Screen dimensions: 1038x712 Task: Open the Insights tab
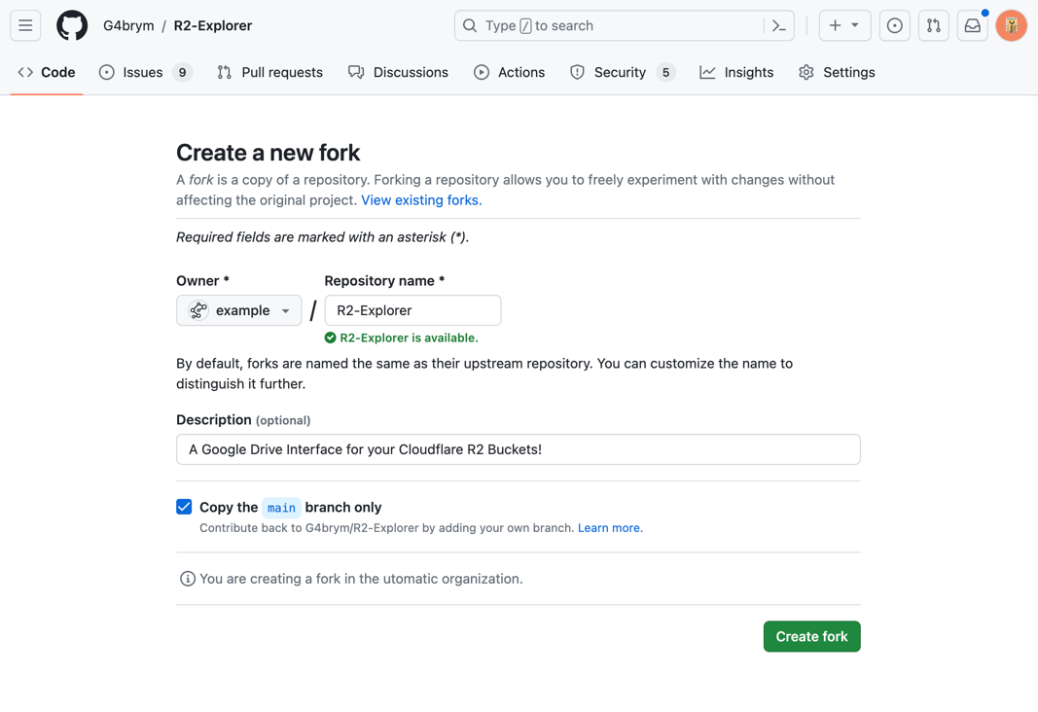[736, 72]
